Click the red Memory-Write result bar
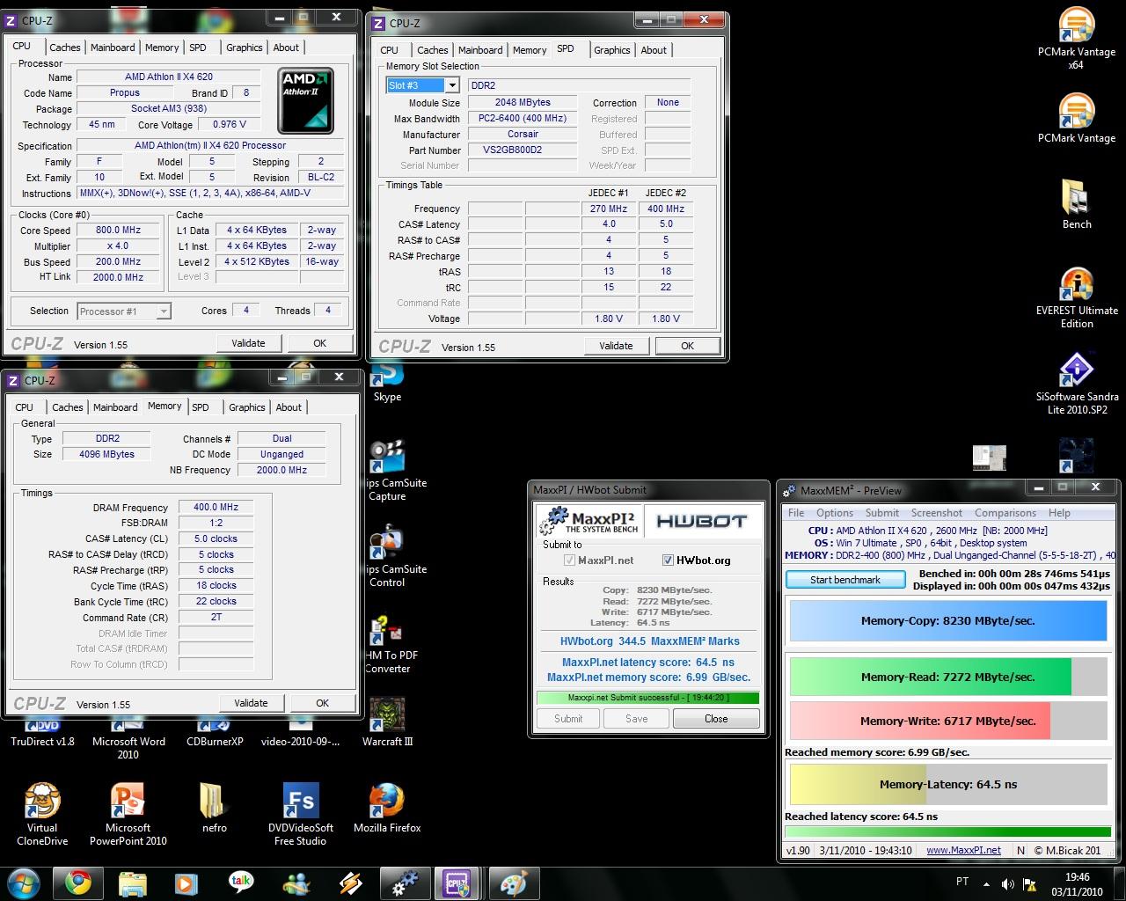Image resolution: width=1126 pixels, height=901 pixels. click(948, 721)
